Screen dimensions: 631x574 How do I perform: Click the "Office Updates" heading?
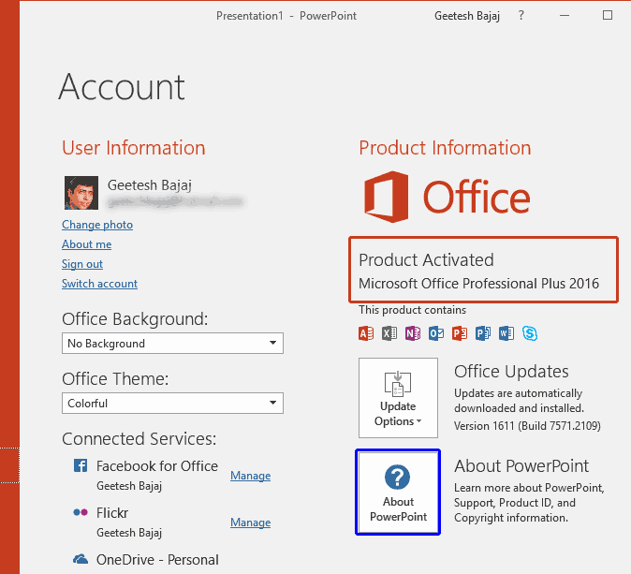(511, 372)
